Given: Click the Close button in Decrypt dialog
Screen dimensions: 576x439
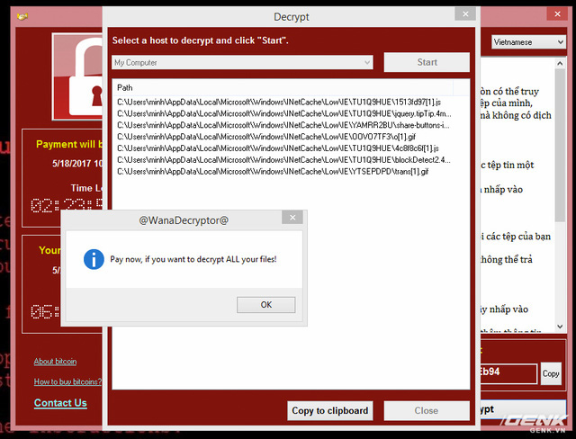Looking at the screenshot, I should coord(427,410).
